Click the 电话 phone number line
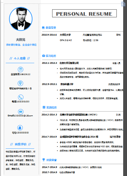Image resolution: width=127 pixels, height=176 pixels. click(x=20, y=102)
